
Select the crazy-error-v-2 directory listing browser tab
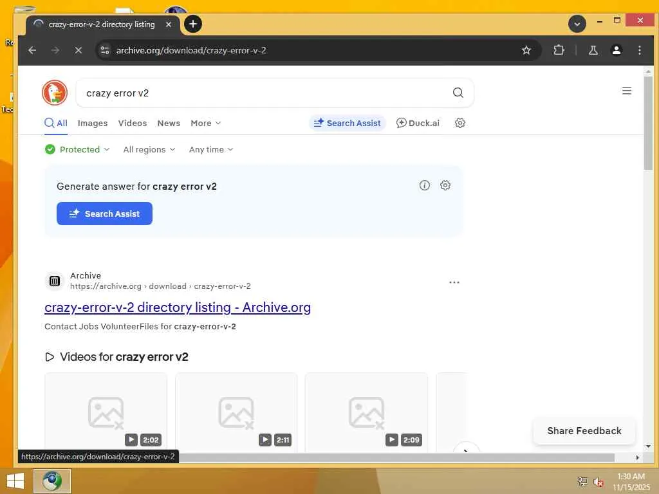pyautogui.click(x=103, y=25)
